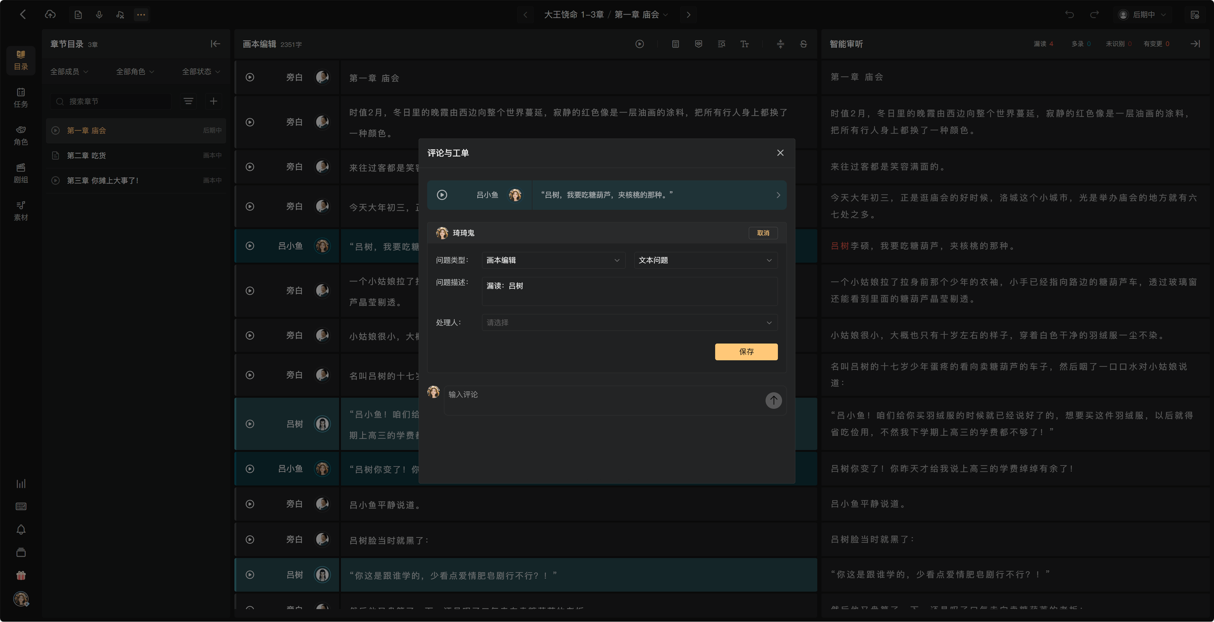Click the add chapter plus icon
This screenshot has height=622, width=1214.
213,101
